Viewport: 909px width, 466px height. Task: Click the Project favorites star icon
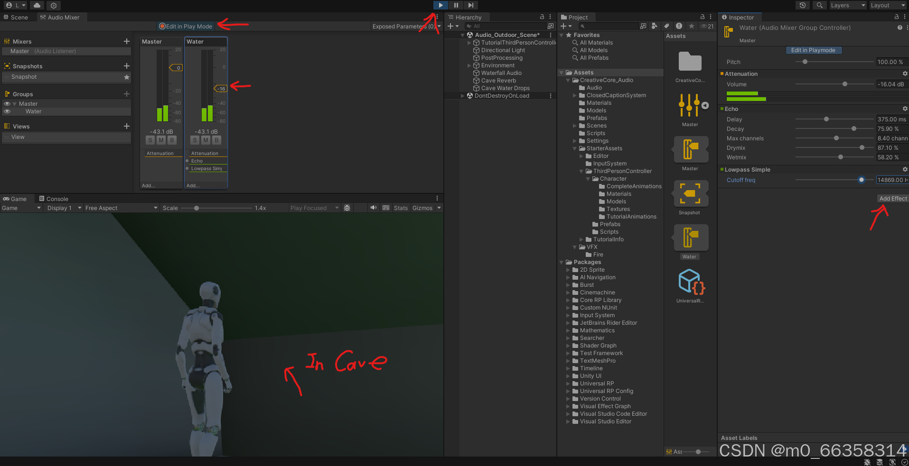pyautogui.click(x=692, y=26)
